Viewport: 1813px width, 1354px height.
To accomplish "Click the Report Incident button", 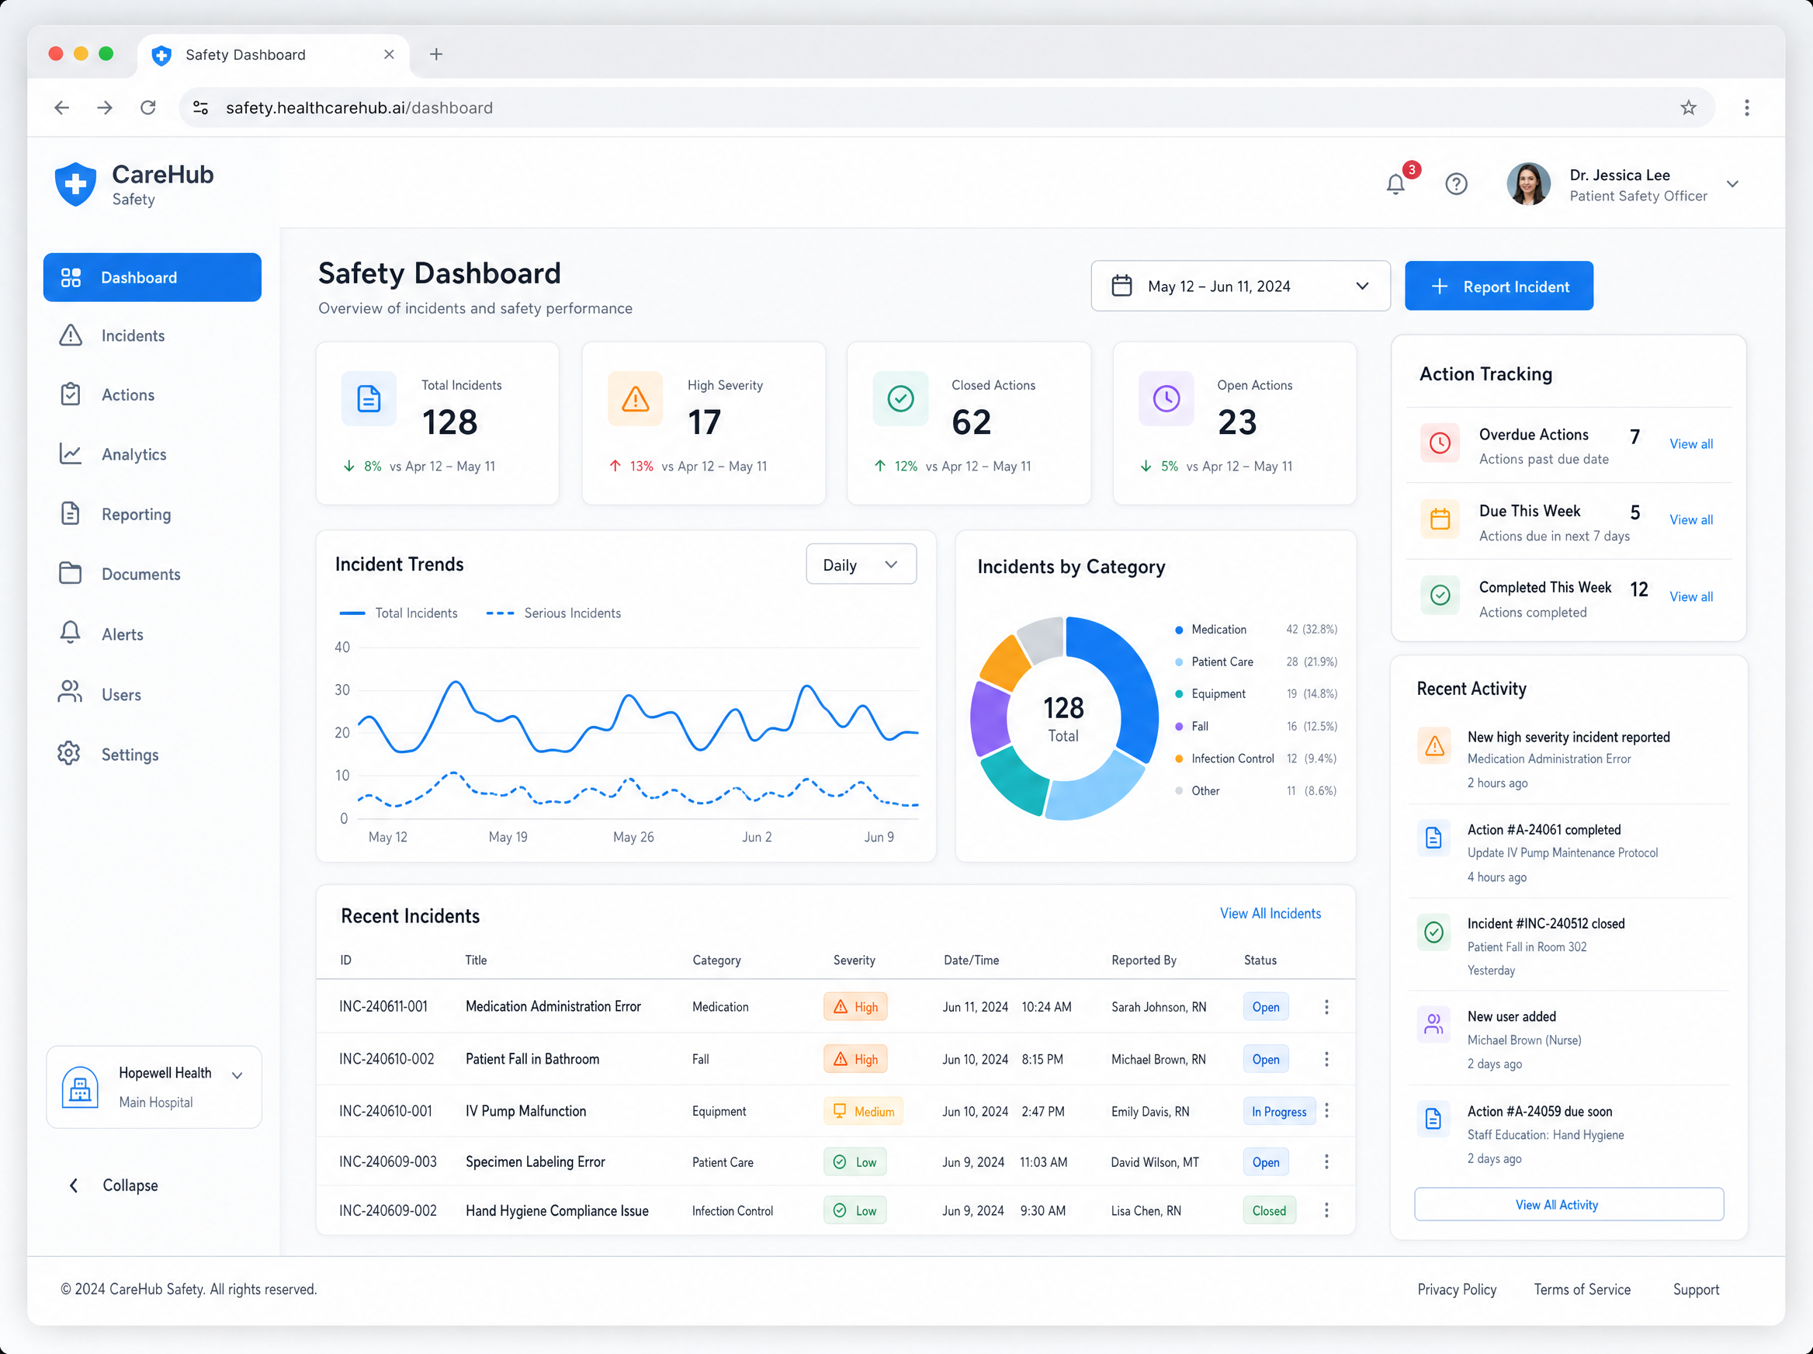I will coord(1499,286).
